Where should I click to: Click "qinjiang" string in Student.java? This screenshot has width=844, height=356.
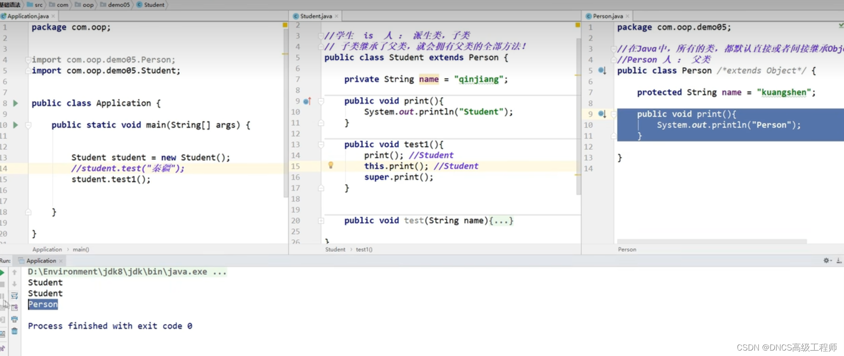pos(479,79)
